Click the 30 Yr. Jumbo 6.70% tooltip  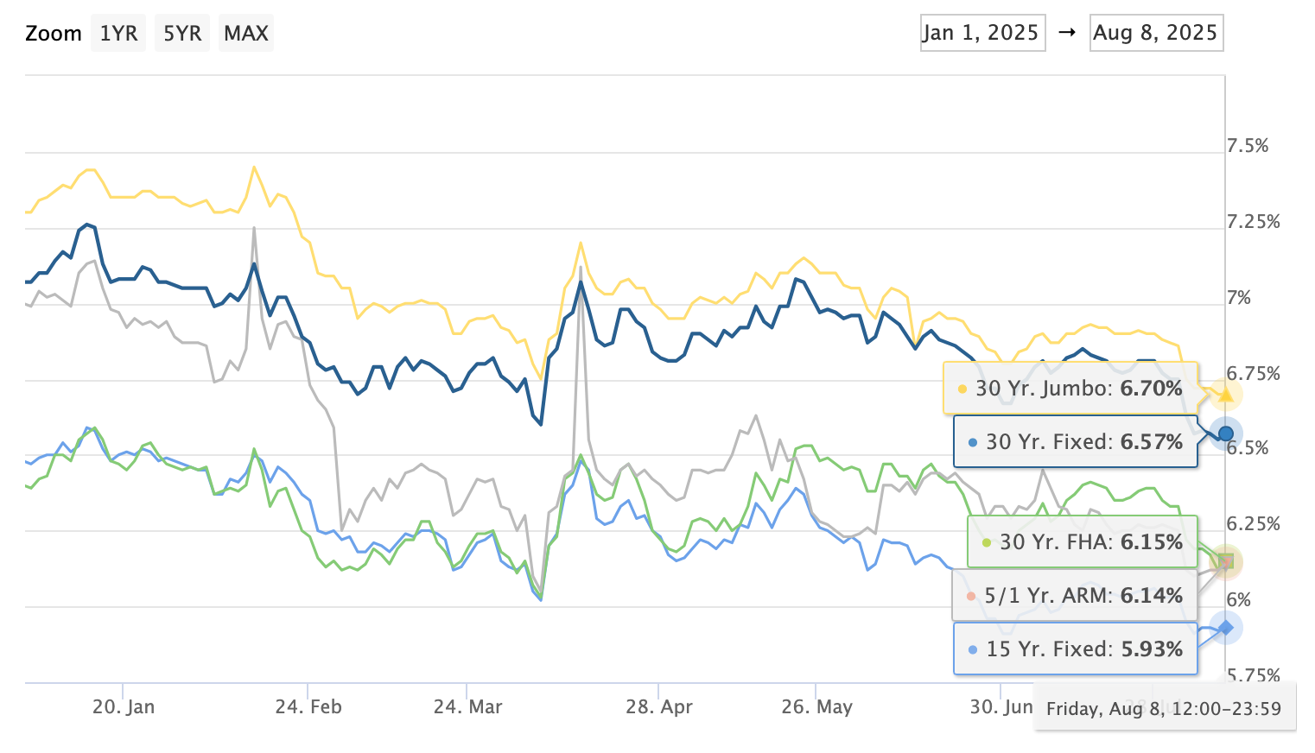[x=1070, y=389]
